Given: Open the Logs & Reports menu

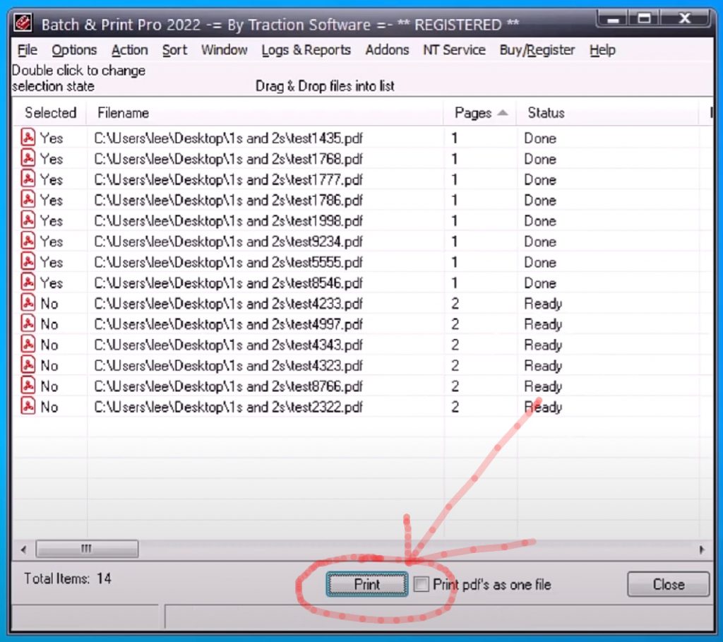Looking at the screenshot, I should (306, 50).
